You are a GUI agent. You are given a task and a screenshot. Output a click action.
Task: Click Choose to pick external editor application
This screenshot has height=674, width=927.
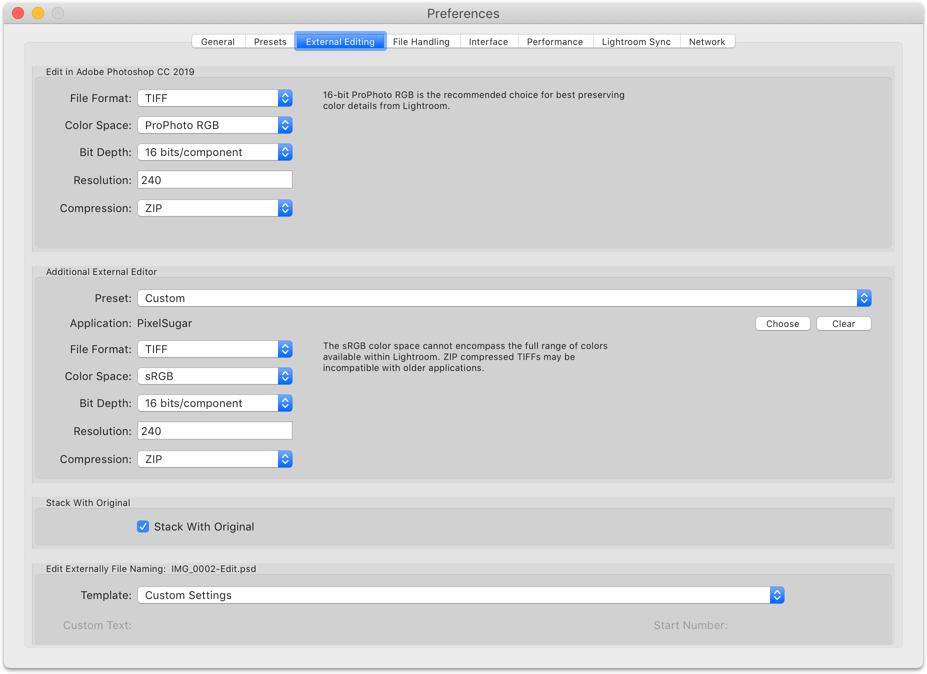[782, 323]
